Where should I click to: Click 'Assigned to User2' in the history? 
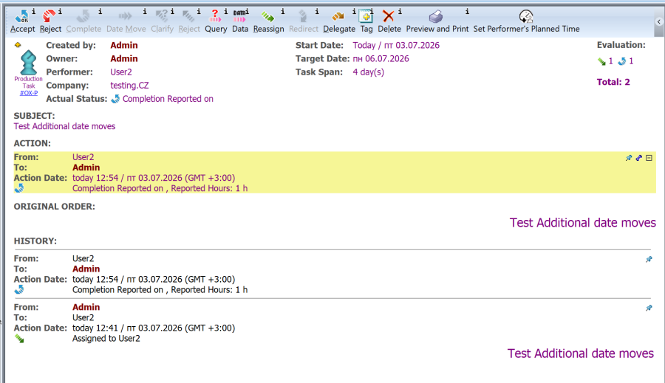[x=106, y=339]
